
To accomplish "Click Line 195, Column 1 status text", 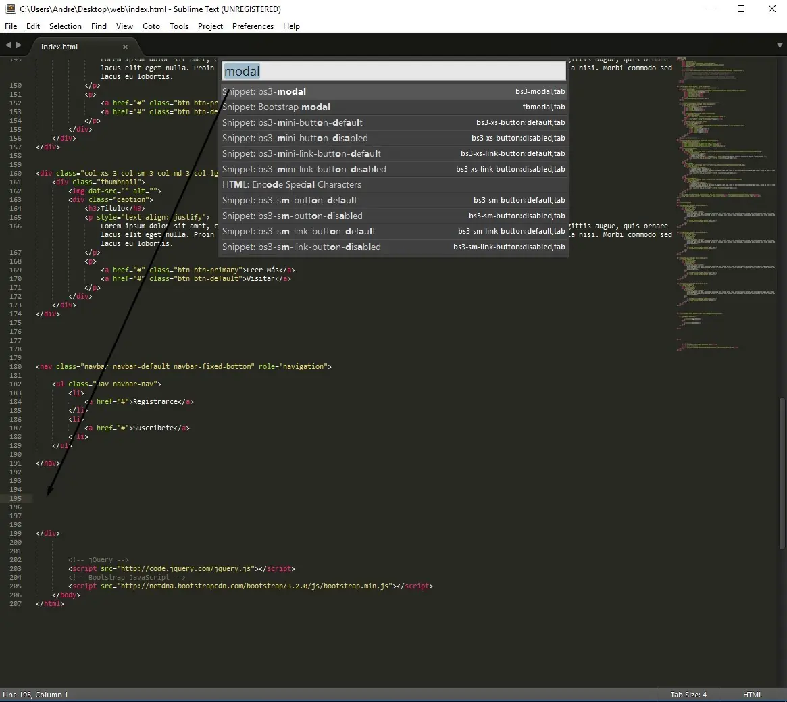I will (x=35, y=695).
